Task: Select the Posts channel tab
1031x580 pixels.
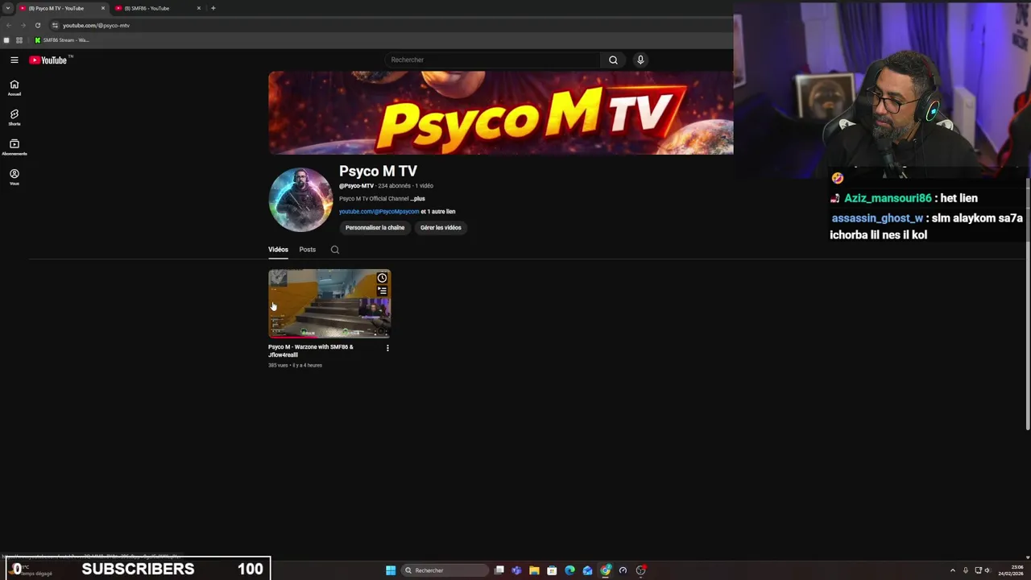Action: pos(308,250)
